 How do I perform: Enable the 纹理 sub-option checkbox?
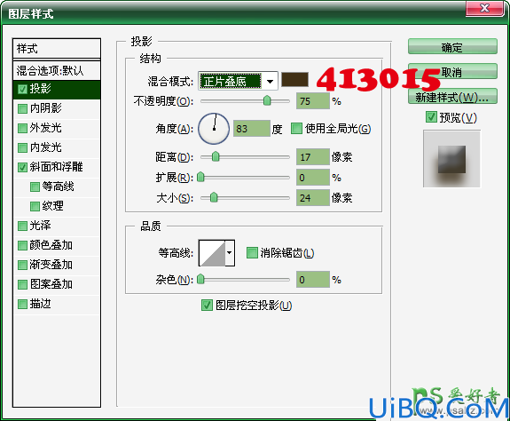point(35,206)
